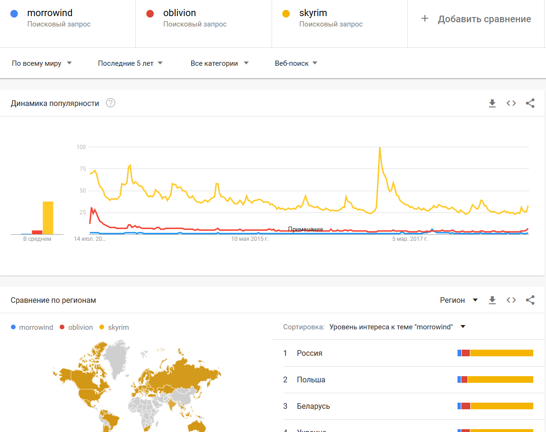Select the oblivion search term card
546x432 pixels.
point(203,19)
